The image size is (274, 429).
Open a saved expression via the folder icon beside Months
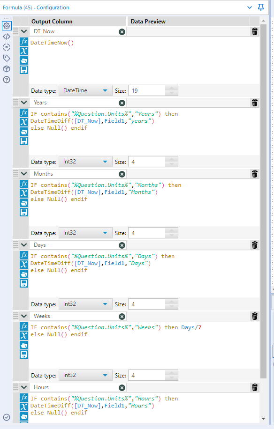[23, 203]
